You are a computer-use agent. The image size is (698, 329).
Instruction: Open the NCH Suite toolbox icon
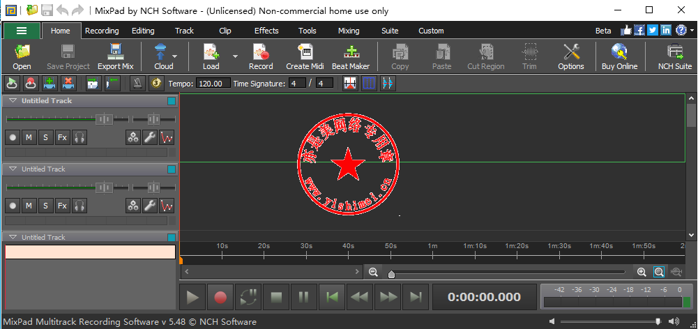[x=675, y=57]
